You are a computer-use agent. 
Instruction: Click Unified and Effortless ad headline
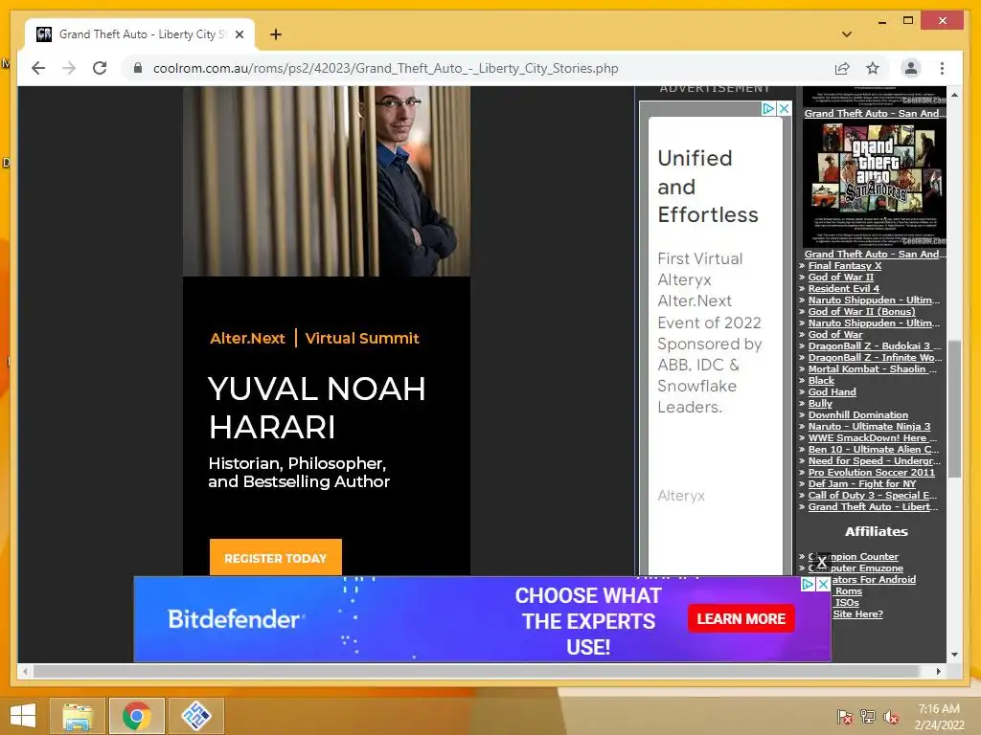point(708,187)
